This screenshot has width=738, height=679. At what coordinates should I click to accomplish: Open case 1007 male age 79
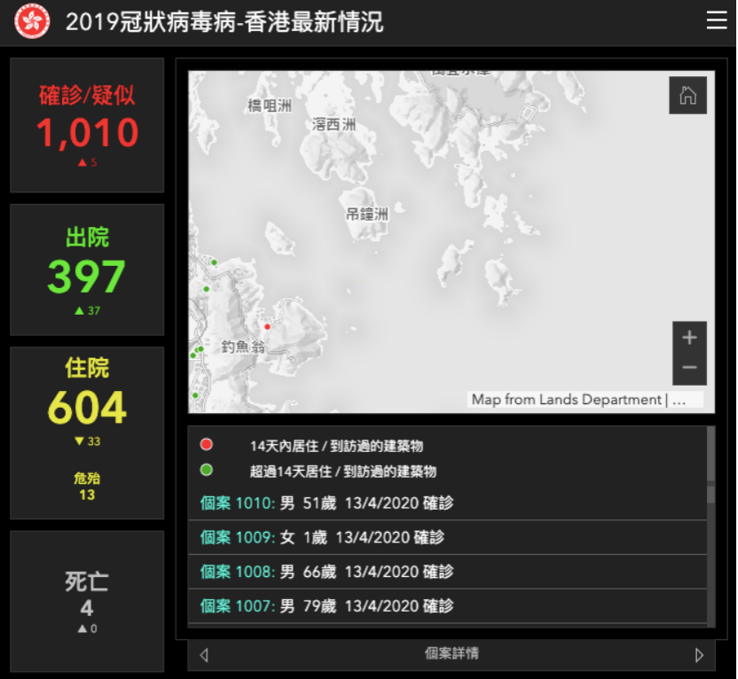pyautogui.click(x=326, y=606)
